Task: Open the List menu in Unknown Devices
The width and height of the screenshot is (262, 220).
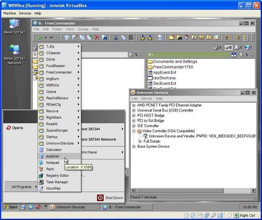Action: (x=135, y=99)
